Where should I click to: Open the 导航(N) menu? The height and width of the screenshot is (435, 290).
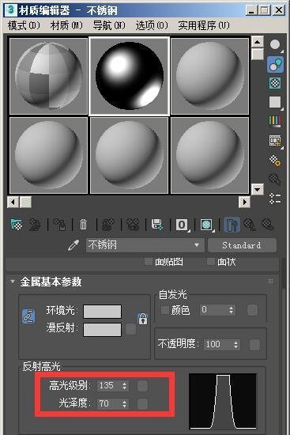click(x=109, y=26)
